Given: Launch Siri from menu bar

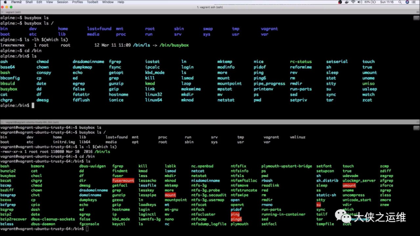Looking at the screenshot, I should point(407,2).
